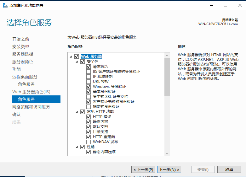Go to 安装类型 wizard step

pyautogui.click(x=20, y=46)
